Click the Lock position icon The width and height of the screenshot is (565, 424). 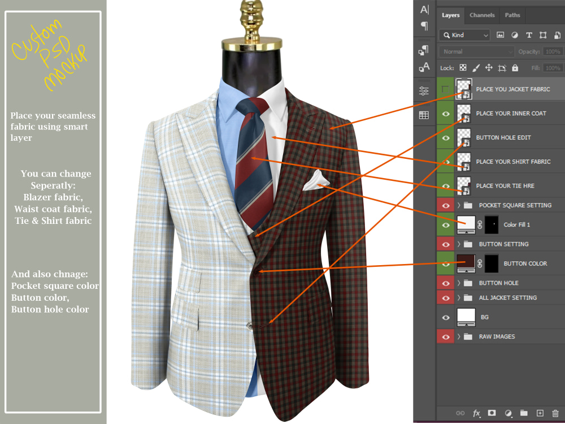490,68
